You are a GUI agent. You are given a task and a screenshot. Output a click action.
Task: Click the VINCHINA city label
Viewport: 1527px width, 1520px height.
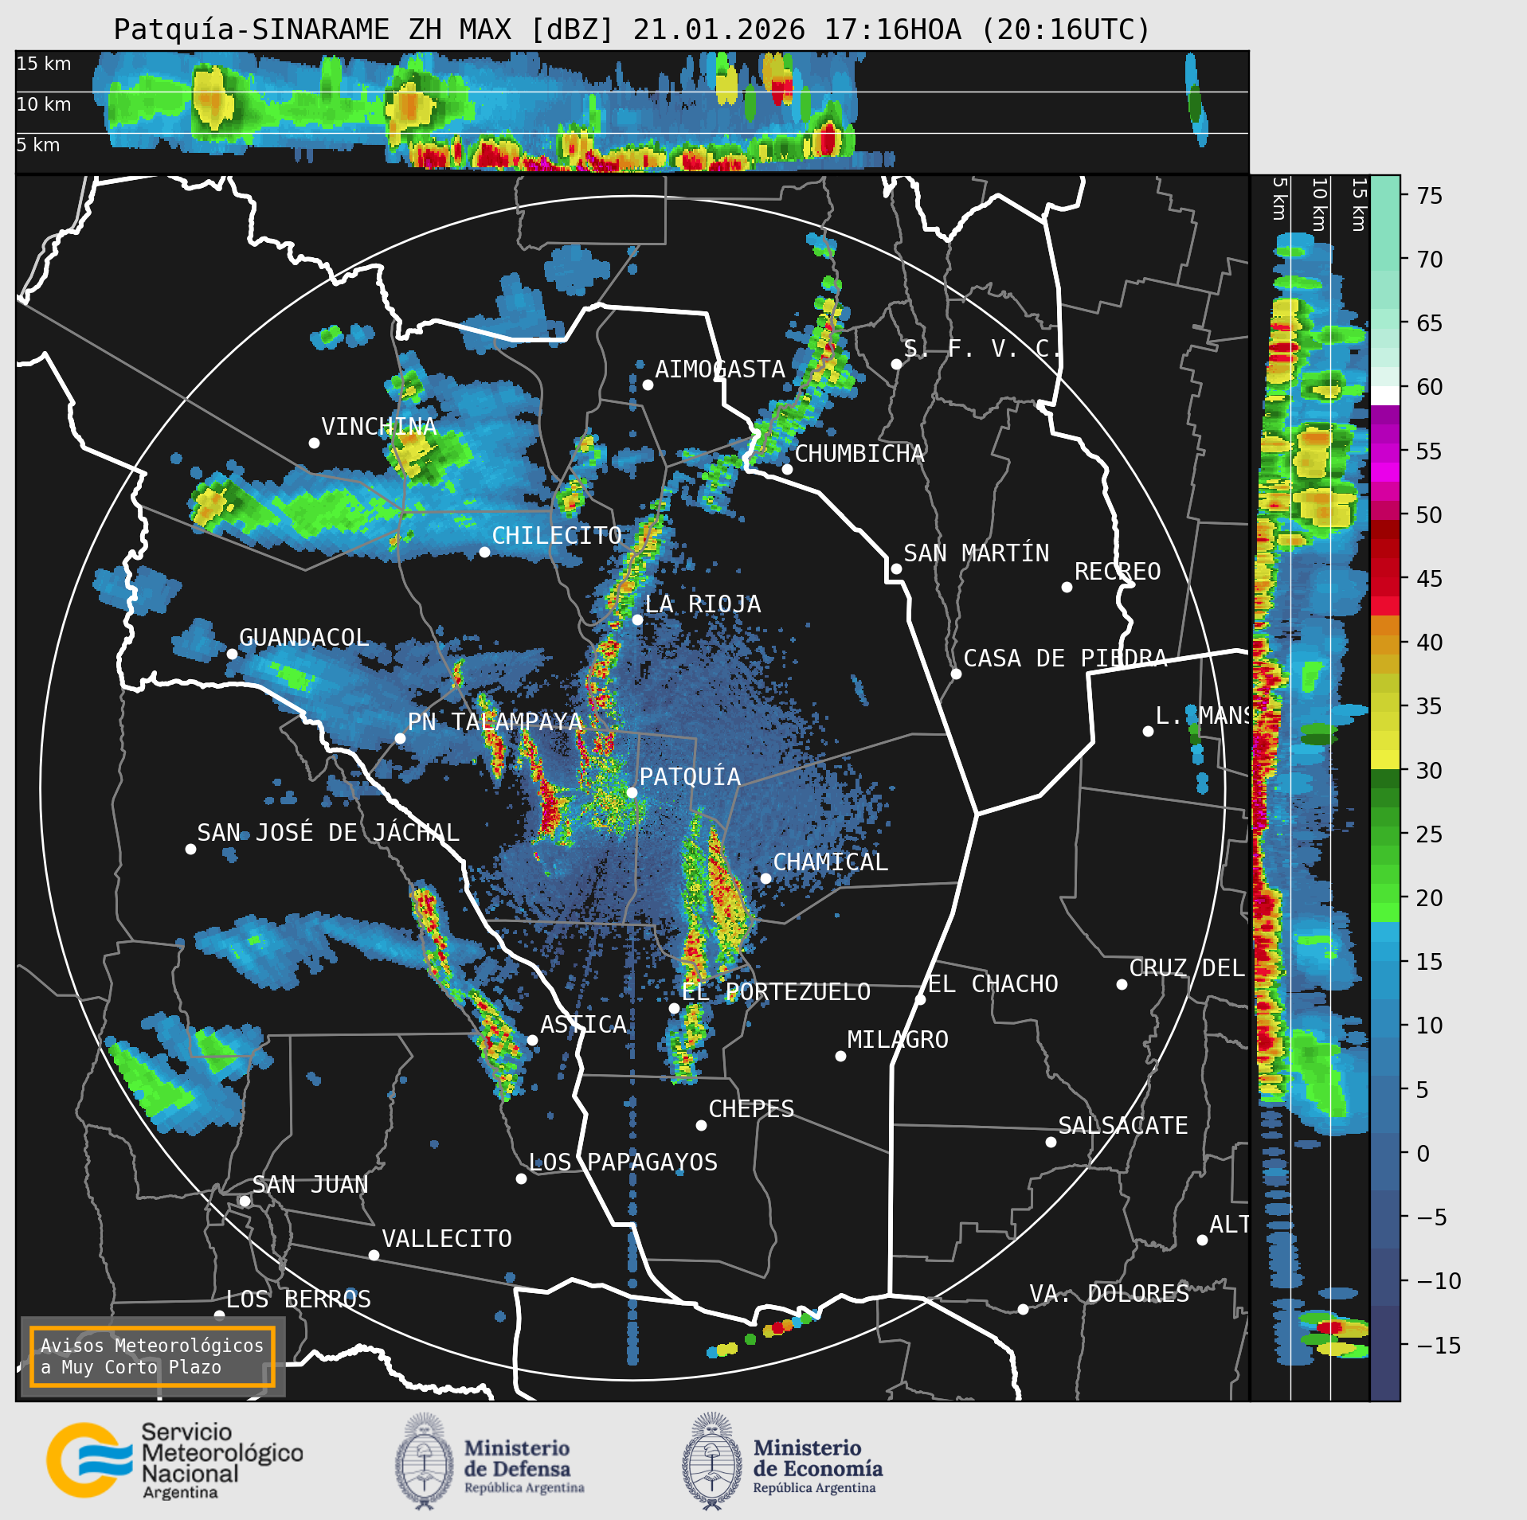click(x=378, y=427)
